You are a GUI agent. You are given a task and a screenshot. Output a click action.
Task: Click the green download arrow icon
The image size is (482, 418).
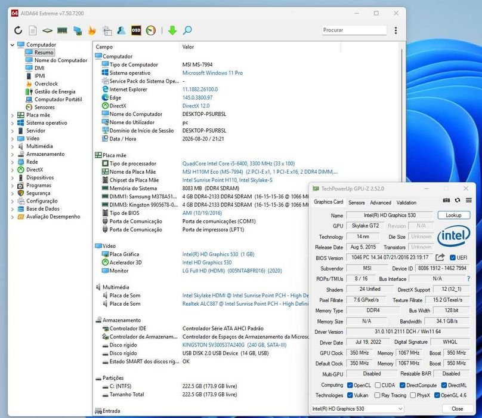(172, 30)
